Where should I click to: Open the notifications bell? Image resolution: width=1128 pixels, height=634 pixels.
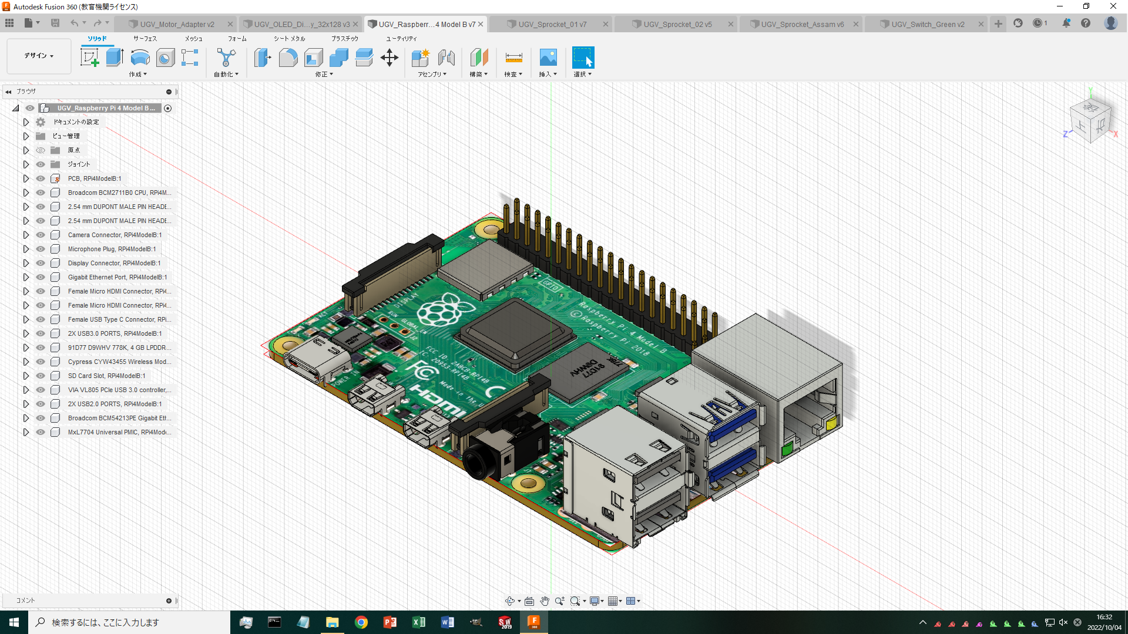(x=1066, y=23)
